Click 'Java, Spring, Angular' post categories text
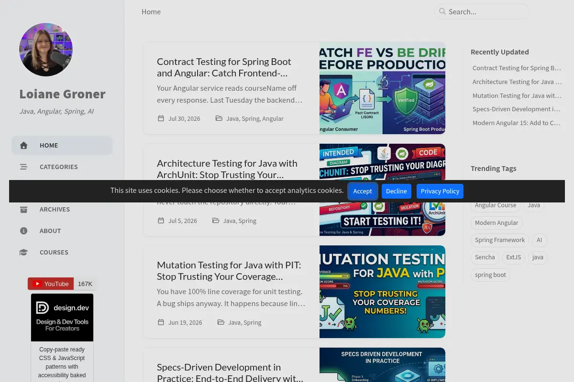The height and width of the screenshot is (382, 574). [x=255, y=118]
